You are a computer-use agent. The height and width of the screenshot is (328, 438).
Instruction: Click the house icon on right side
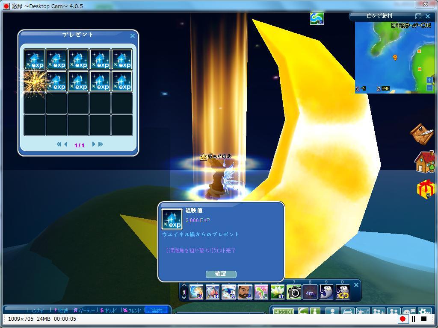(424, 162)
